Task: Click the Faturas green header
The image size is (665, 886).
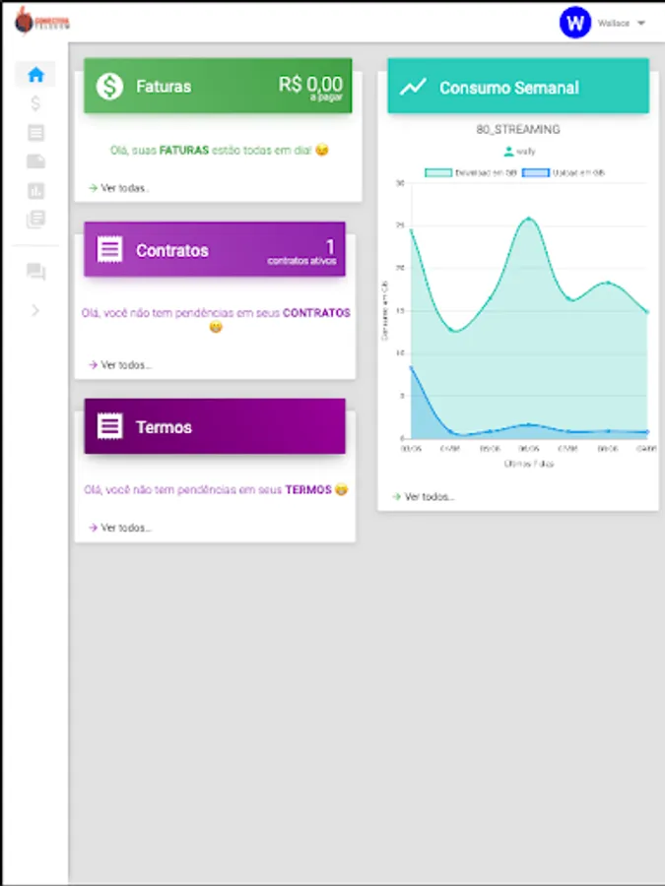Action: click(218, 86)
